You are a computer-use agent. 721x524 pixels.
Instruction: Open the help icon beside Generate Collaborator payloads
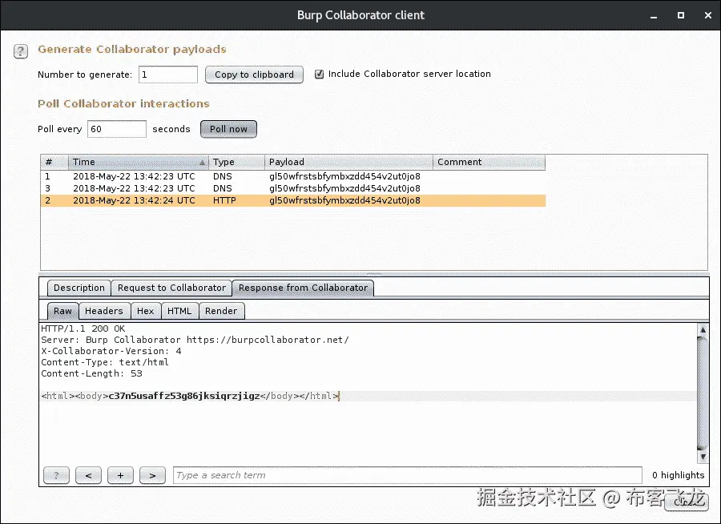coord(21,51)
